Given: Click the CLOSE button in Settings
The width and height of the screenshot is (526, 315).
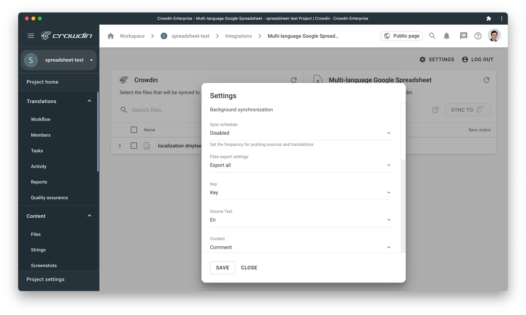Looking at the screenshot, I should [249, 268].
